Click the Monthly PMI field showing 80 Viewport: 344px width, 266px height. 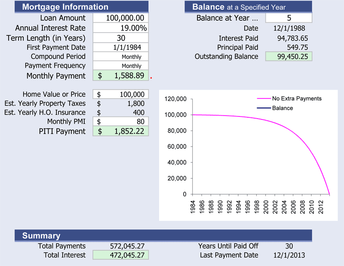click(x=121, y=122)
